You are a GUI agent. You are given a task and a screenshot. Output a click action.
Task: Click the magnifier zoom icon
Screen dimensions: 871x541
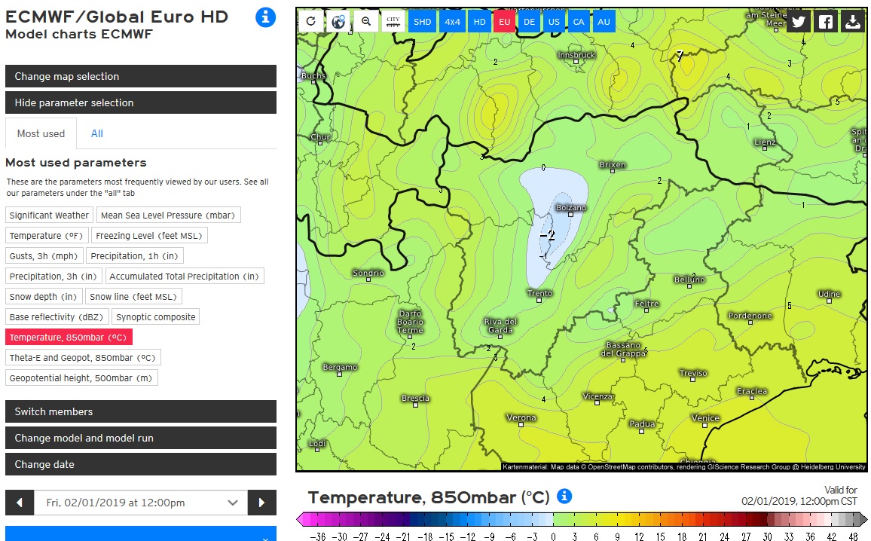[366, 22]
